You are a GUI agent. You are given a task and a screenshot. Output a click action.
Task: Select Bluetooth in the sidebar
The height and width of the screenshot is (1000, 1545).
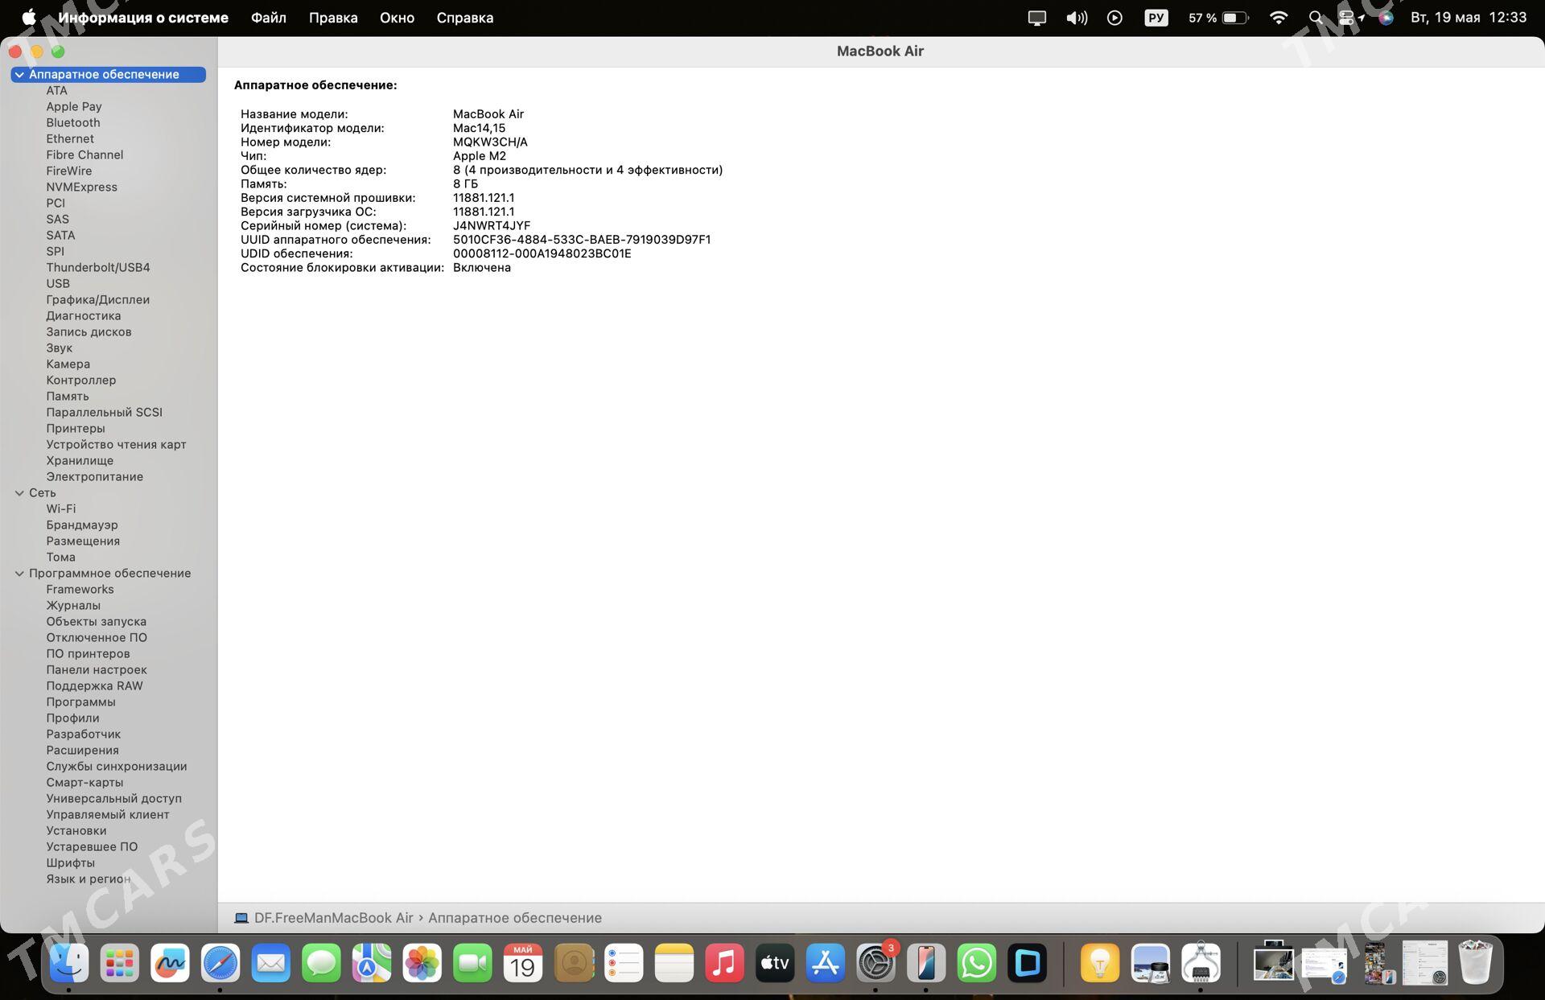[73, 123]
